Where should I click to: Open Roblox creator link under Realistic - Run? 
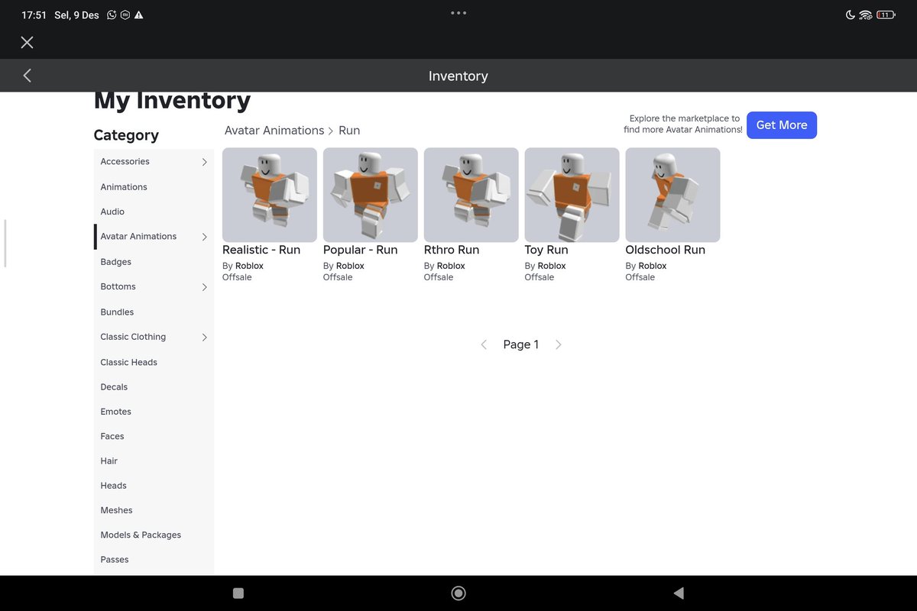249,266
